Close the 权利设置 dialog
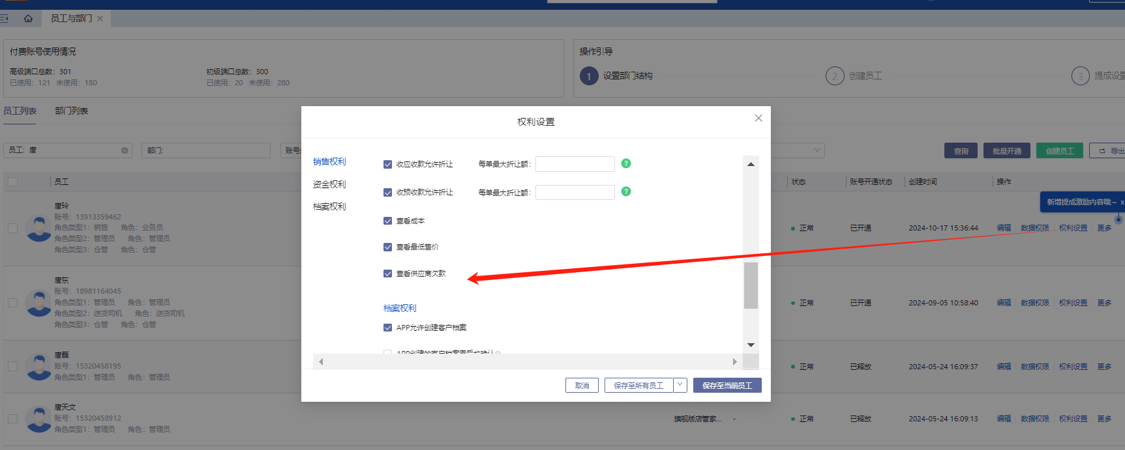Screen dimensions: 1125x450 (758, 118)
